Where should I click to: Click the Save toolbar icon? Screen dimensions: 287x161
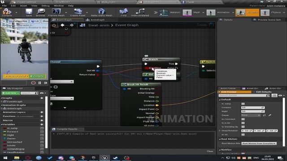29,12
